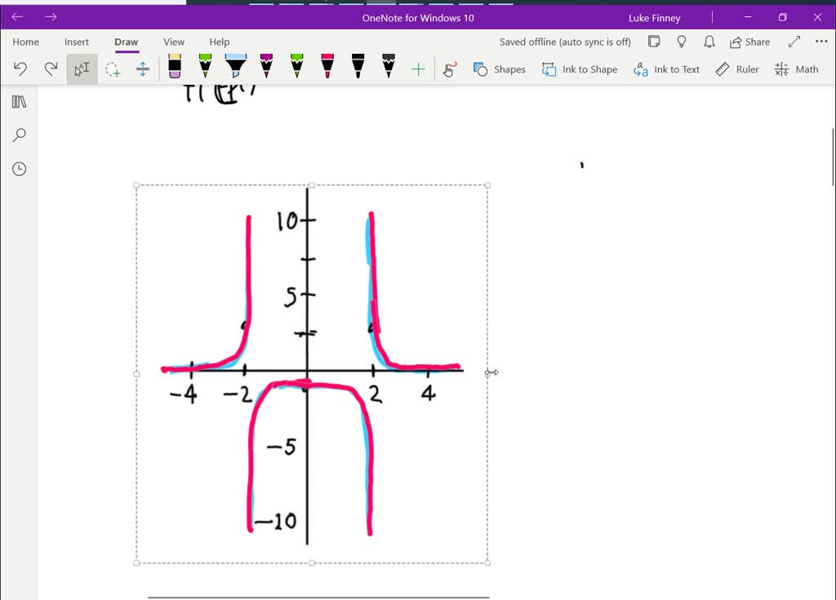Switch to the Home ribbon tab
This screenshot has width=836, height=600.
pyautogui.click(x=25, y=42)
